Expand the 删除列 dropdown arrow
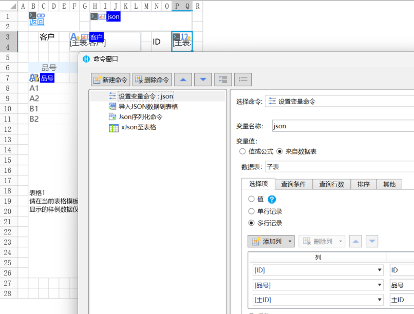Image resolution: width=414 pixels, height=314 pixels. (341, 241)
